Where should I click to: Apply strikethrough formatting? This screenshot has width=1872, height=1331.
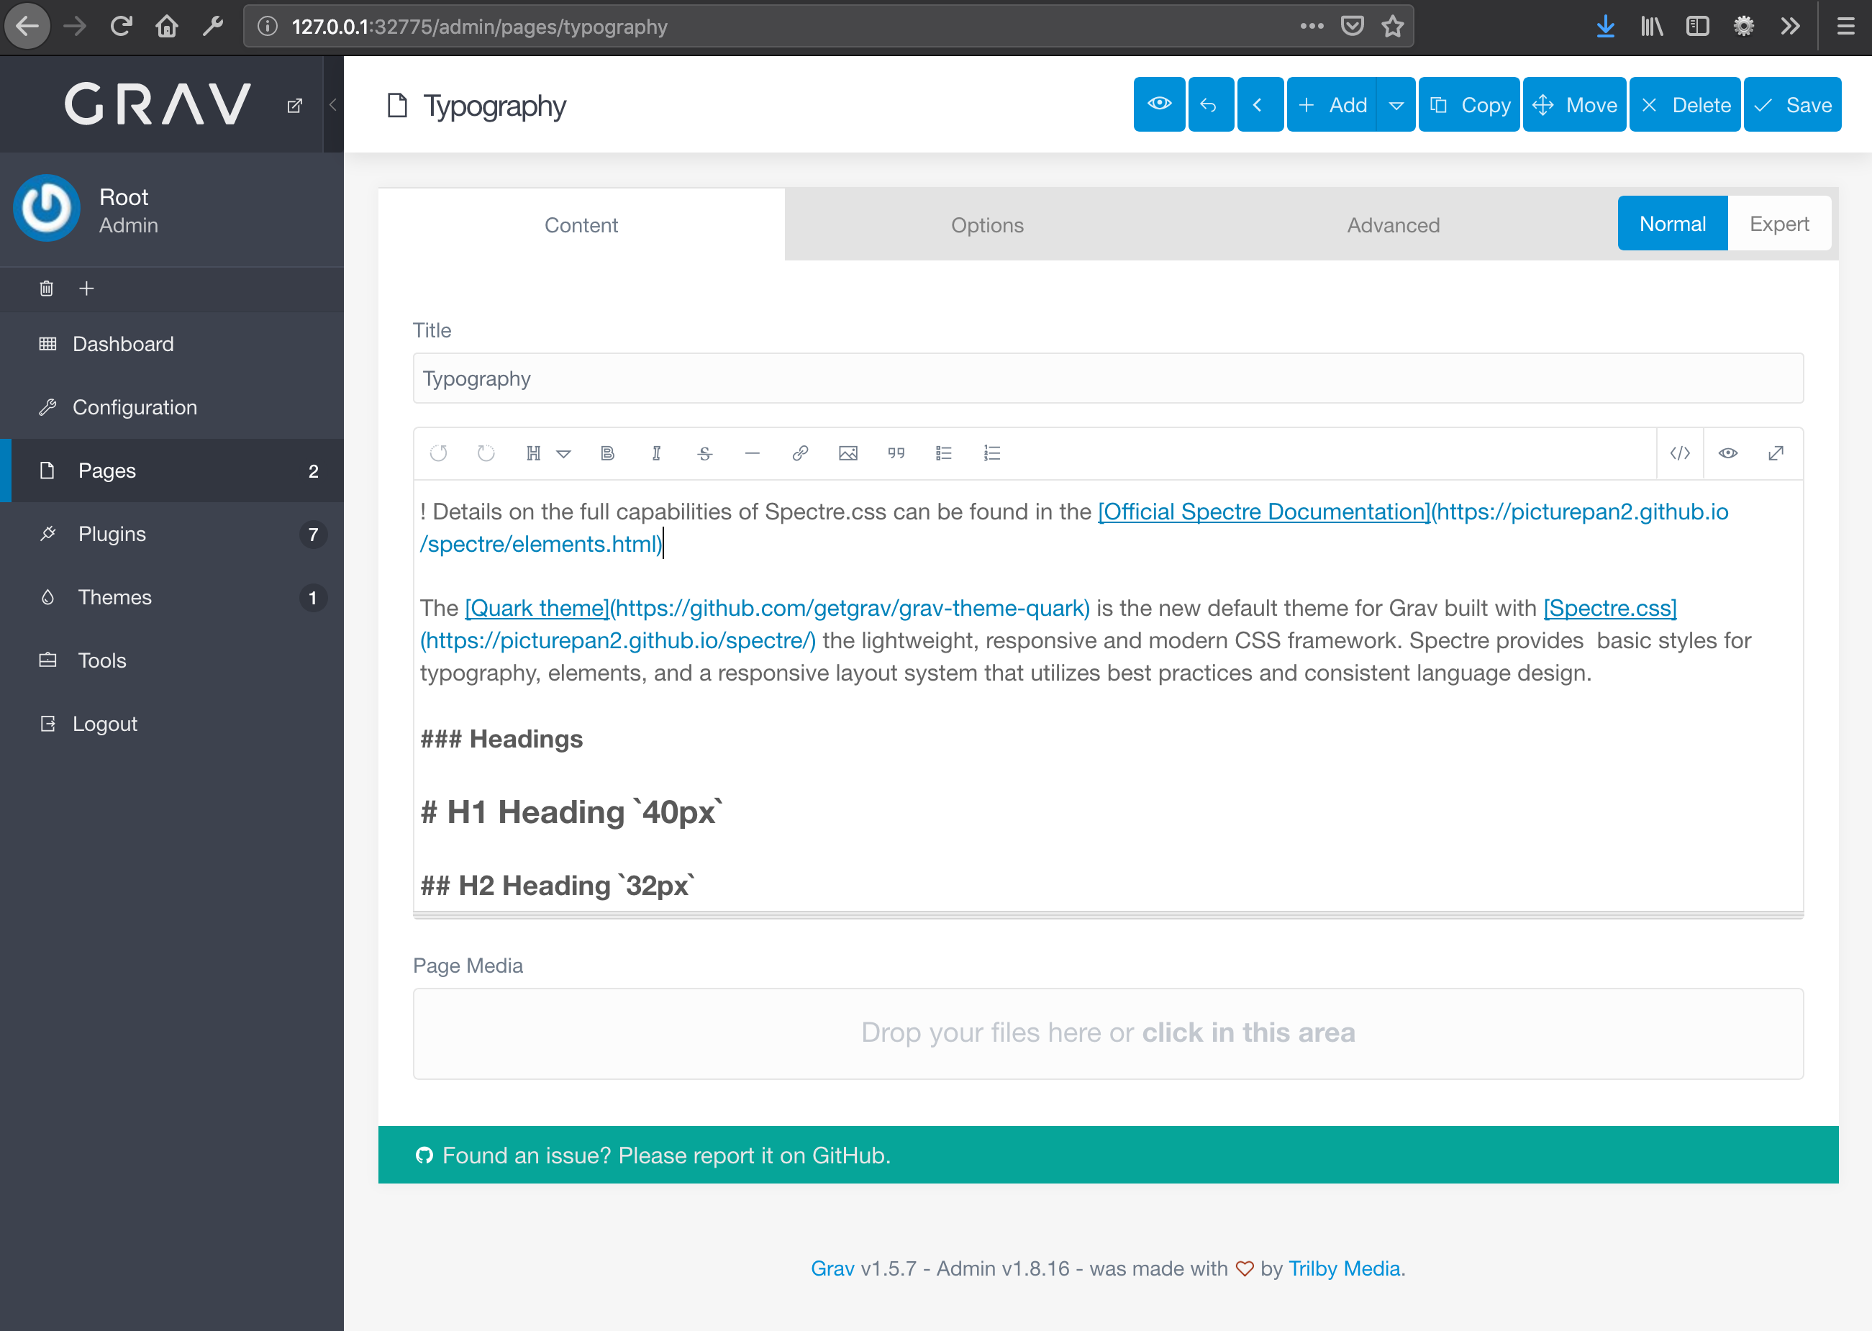704,453
